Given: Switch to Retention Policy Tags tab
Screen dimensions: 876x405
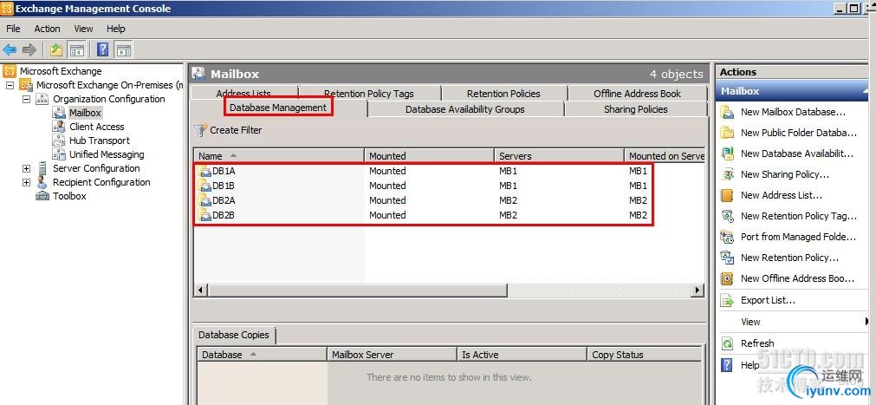Looking at the screenshot, I should point(369,94).
